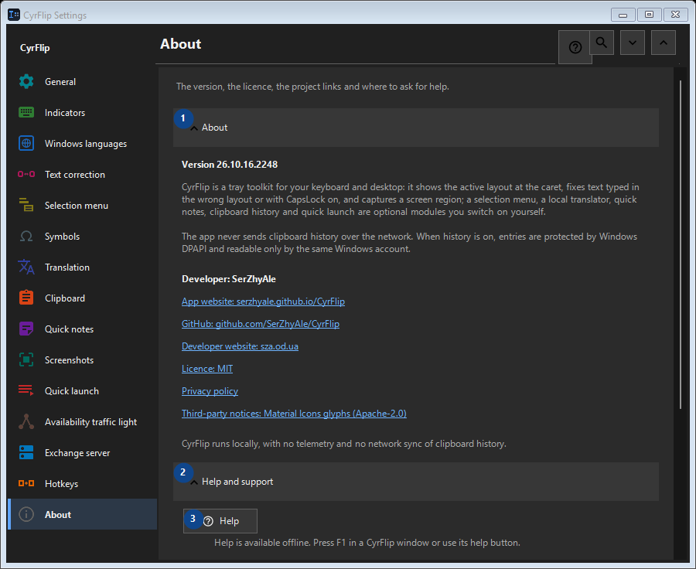Open the Hotkeys settings page
The image size is (696, 569).
[83, 483]
